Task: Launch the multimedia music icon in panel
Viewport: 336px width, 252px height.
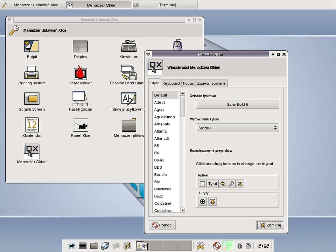Action: click(127, 246)
